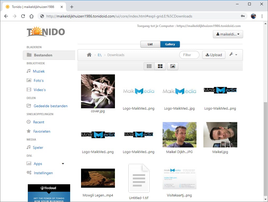Switch to the List tab

pyautogui.click(x=150, y=44)
